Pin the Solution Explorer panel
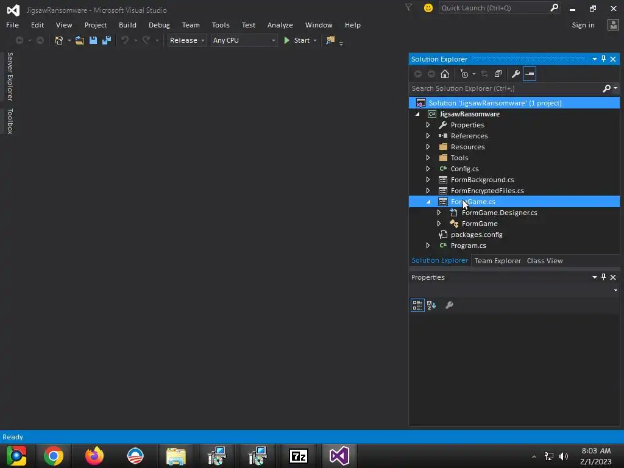The image size is (624, 468). click(604, 59)
